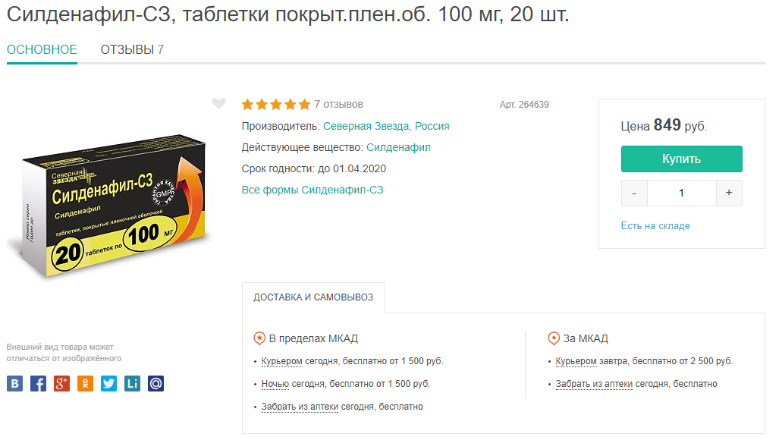Open the Северная Звезда, Россия manufacturer link
The width and height of the screenshot is (779, 437).
(386, 126)
